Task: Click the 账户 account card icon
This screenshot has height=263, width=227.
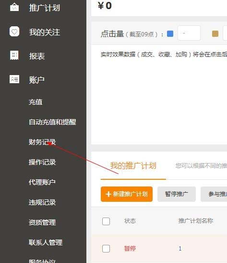Action: point(14,79)
